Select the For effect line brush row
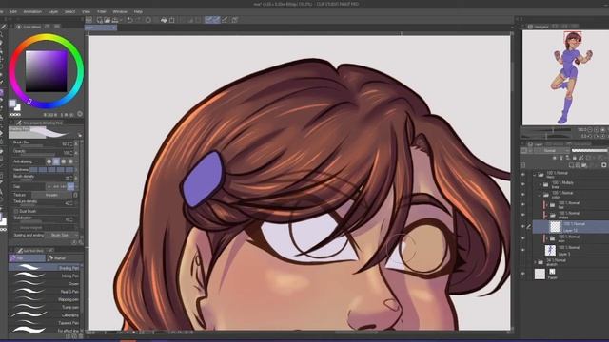 pyautogui.click(x=46, y=331)
